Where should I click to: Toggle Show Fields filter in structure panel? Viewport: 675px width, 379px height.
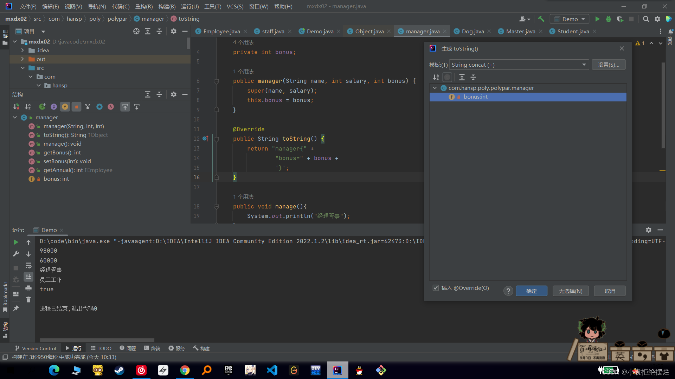point(65,107)
